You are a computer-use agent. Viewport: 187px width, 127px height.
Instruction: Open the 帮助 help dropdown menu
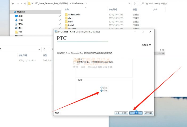tap(58, 113)
